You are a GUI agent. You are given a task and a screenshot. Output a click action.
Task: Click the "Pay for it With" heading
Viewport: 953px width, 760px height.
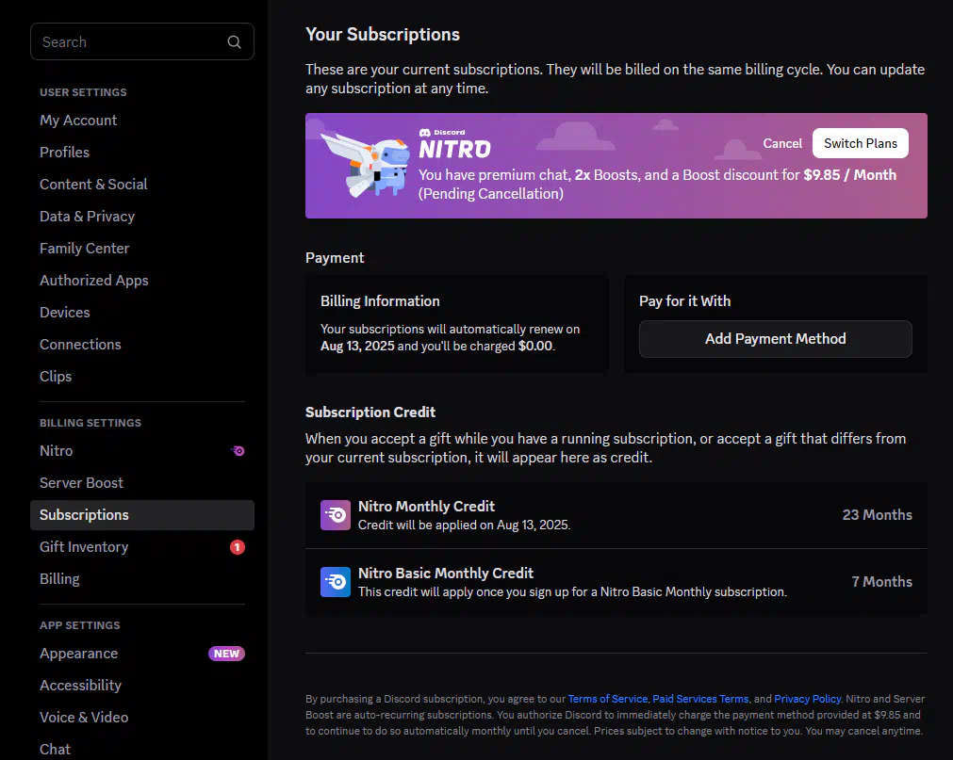pyautogui.click(x=684, y=301)
